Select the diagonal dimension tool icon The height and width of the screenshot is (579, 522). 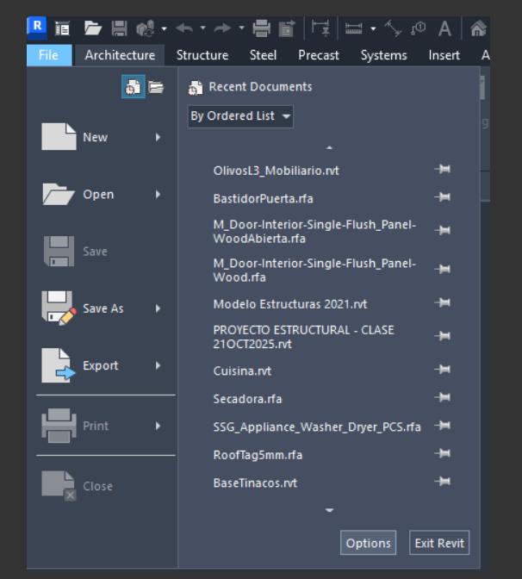click(393, 28)
